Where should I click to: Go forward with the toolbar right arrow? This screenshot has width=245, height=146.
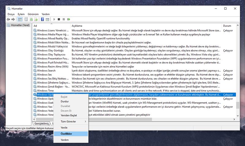[13, 19]
